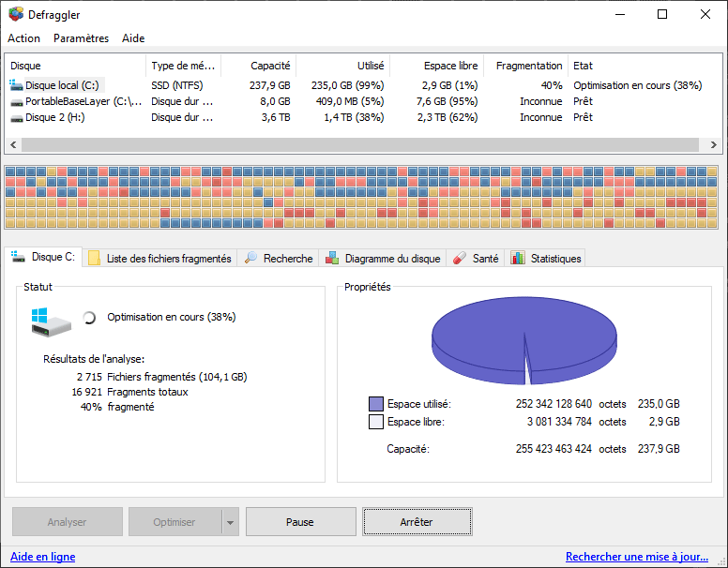Click Optimisation en cours (38%) in drive list
Screen dimensions: 728x568
[x=637, y=85]
